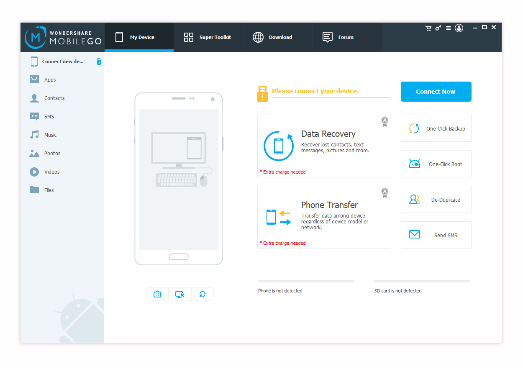Click the key registration icon
The width and height of the screenshot is (523, 369).
click(438, 28)
